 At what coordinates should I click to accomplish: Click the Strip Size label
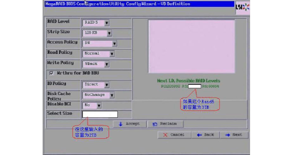click(x=59, y=32)
